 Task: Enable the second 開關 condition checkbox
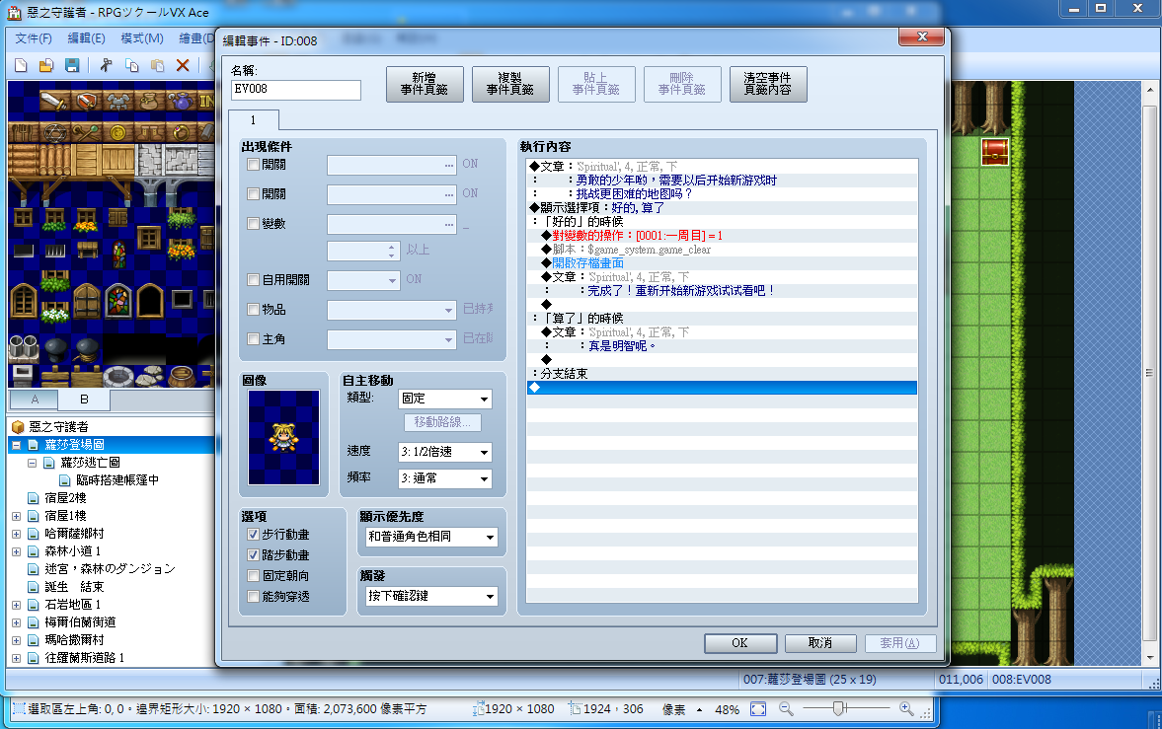coord(254,194)
